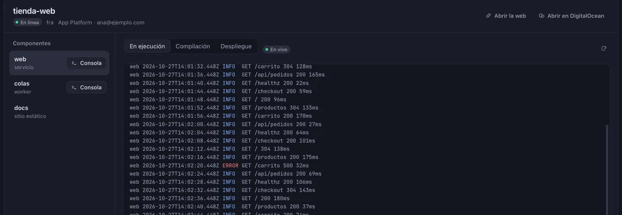
Task: Click the green dot in En vivo badge
Action: pos(267,50)
